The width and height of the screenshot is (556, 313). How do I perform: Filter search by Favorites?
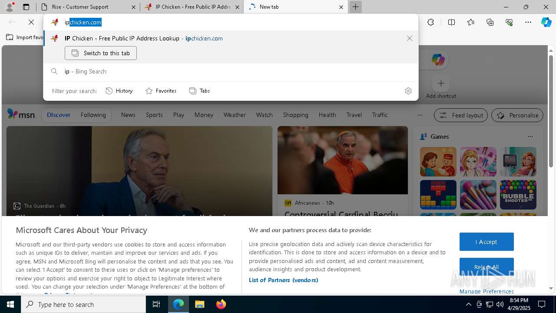point(161,91)
